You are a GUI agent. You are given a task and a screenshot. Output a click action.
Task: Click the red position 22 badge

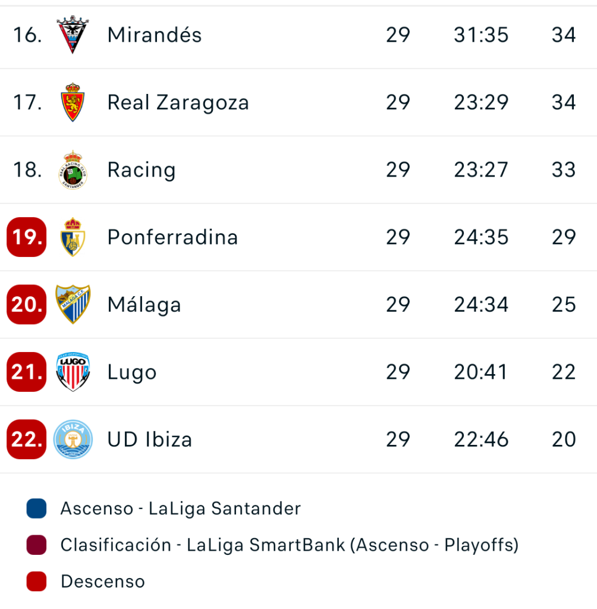(26, 440)
